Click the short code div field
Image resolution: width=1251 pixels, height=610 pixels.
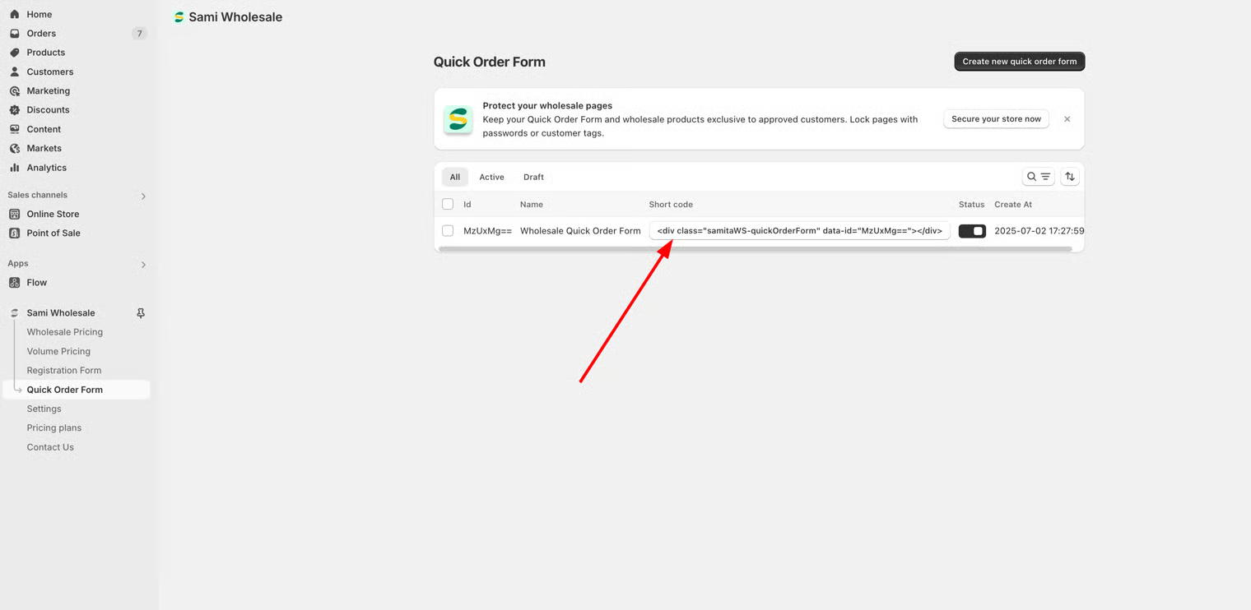pos(799,231)
